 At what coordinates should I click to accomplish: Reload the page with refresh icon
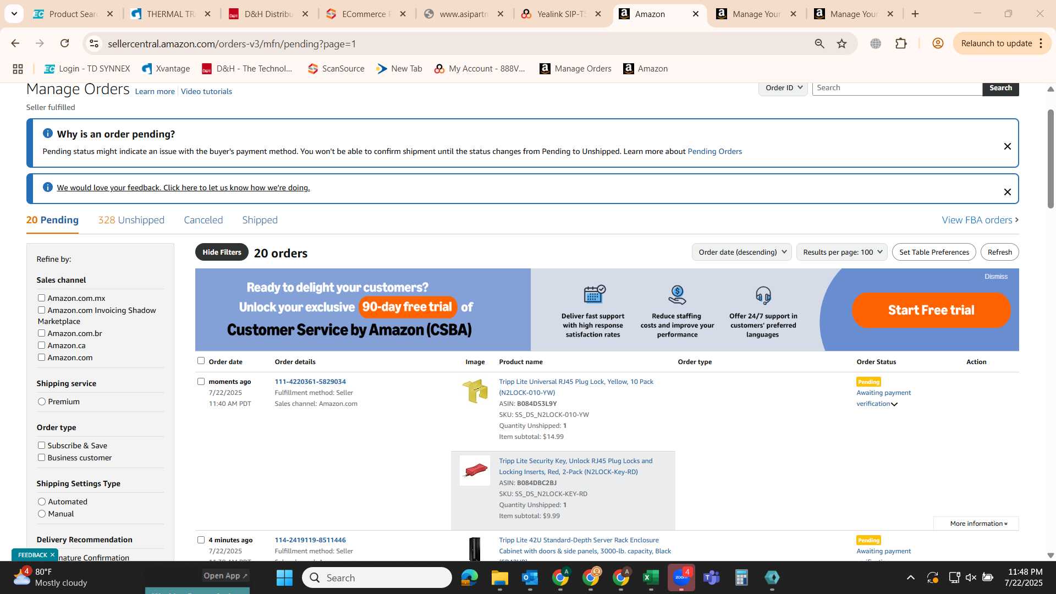[64, 43]
